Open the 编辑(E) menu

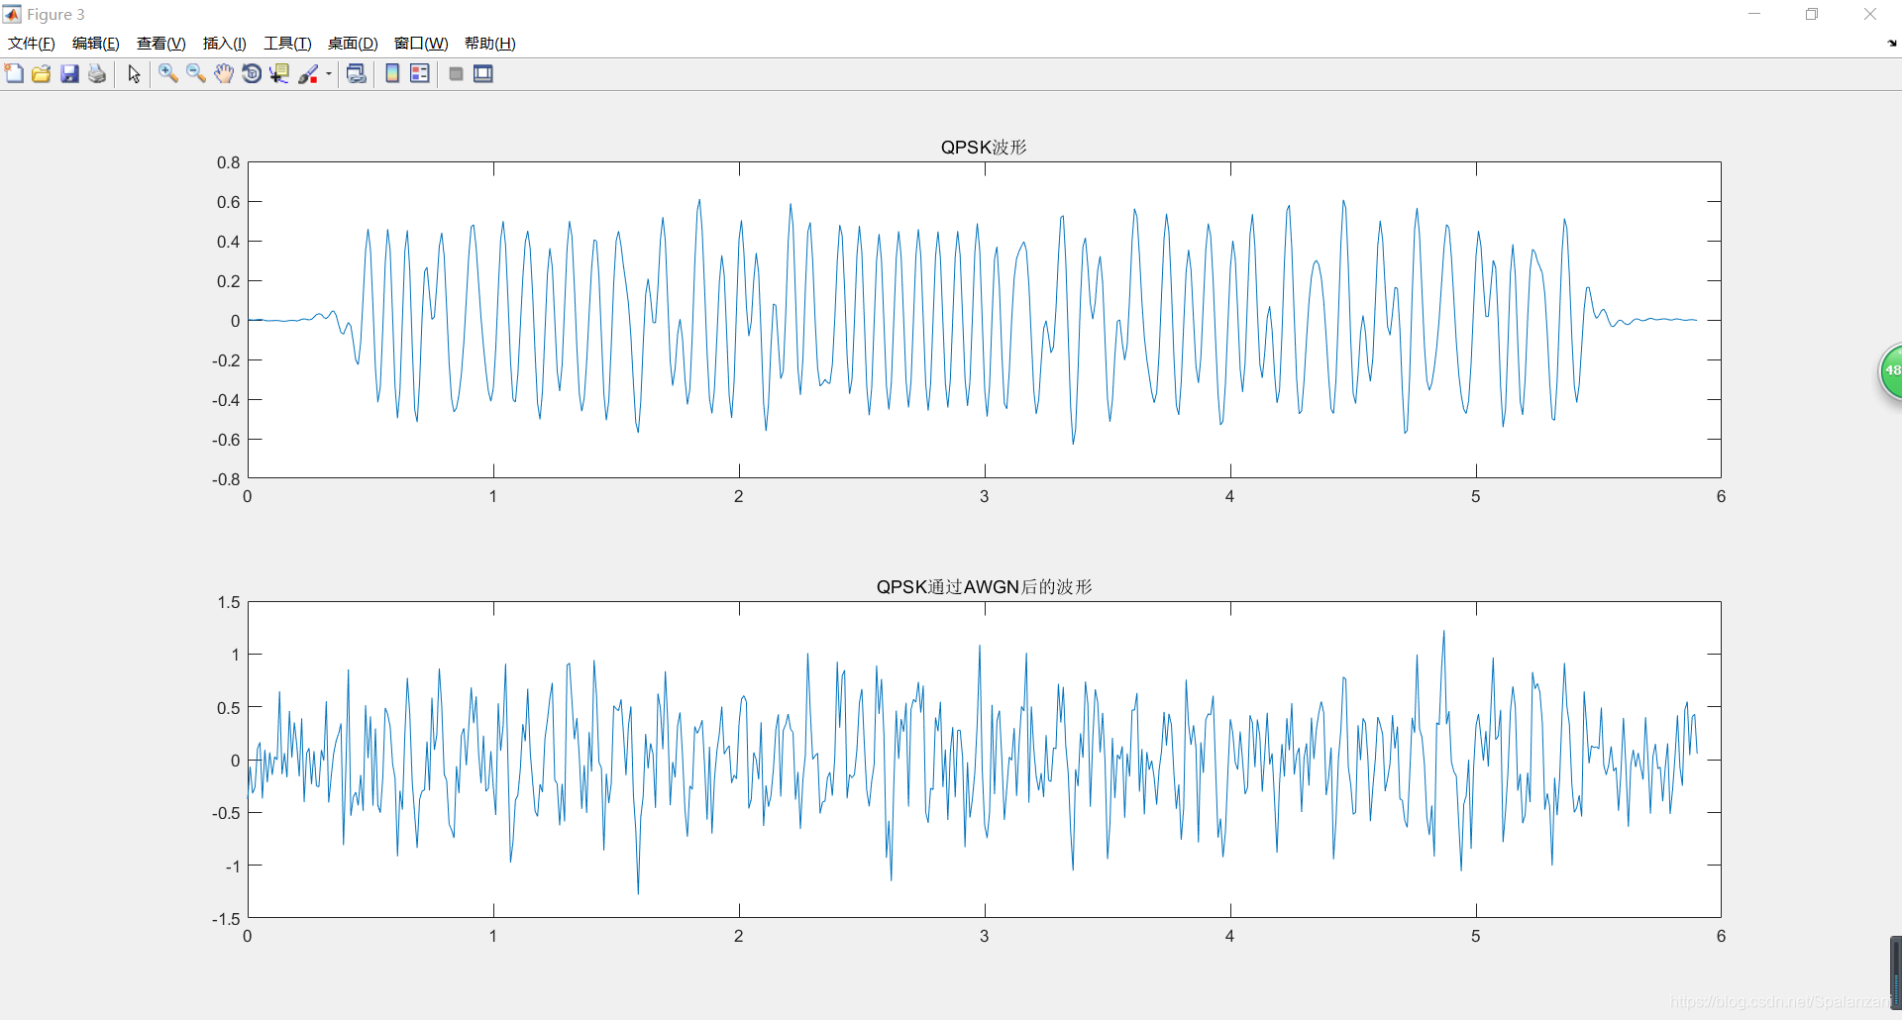point(96,44)
